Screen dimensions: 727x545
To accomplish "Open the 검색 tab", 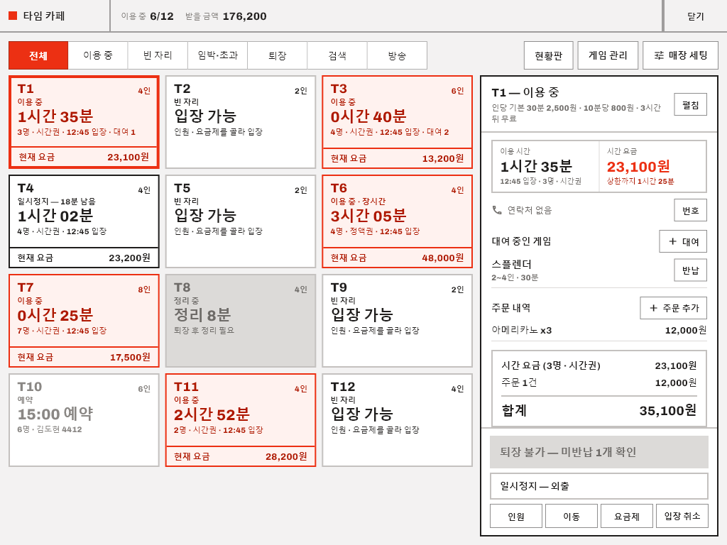I will tap(337, 55).
